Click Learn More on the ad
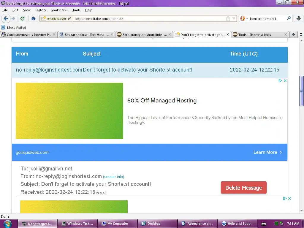The height and width of the screenshot is (228, 304). pyautogui.click(x=267, y=152)
